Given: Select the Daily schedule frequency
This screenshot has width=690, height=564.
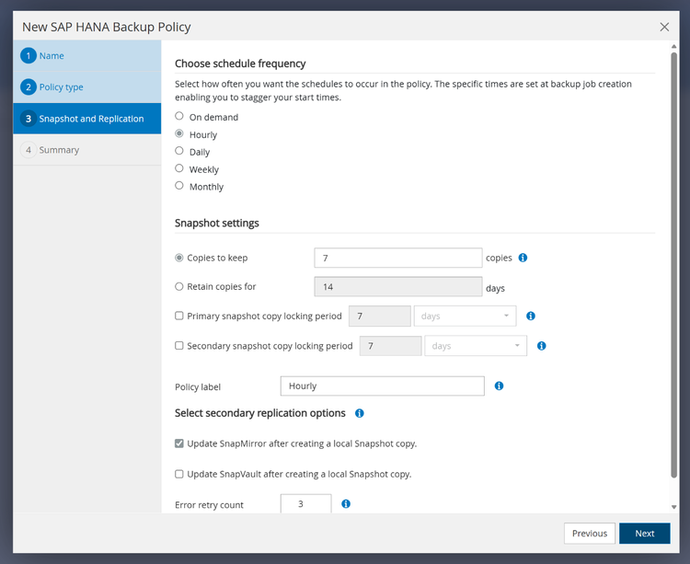Looking at the screenshot, I should coord(179,151).
